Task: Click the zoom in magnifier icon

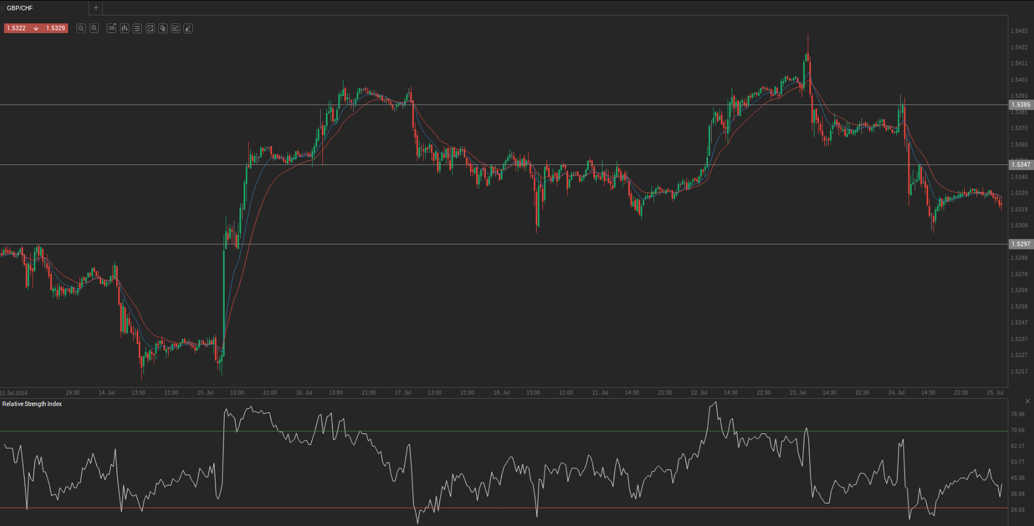Action: pos(94,29)
